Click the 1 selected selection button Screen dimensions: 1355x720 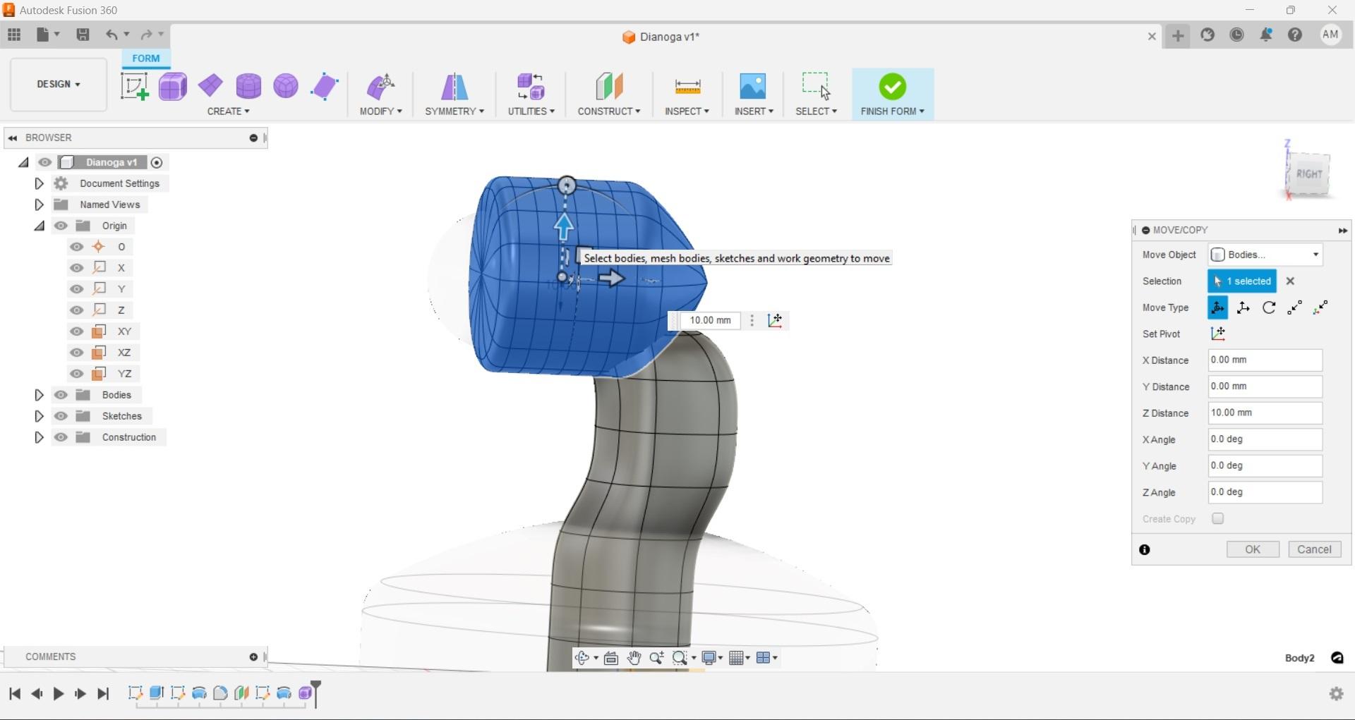(1242, 281)
